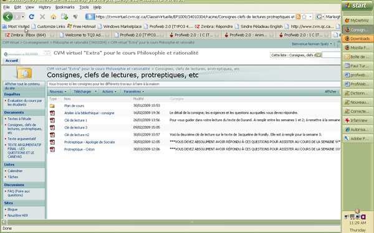Open the Télécharger dropdown menu

coord(85,91)
